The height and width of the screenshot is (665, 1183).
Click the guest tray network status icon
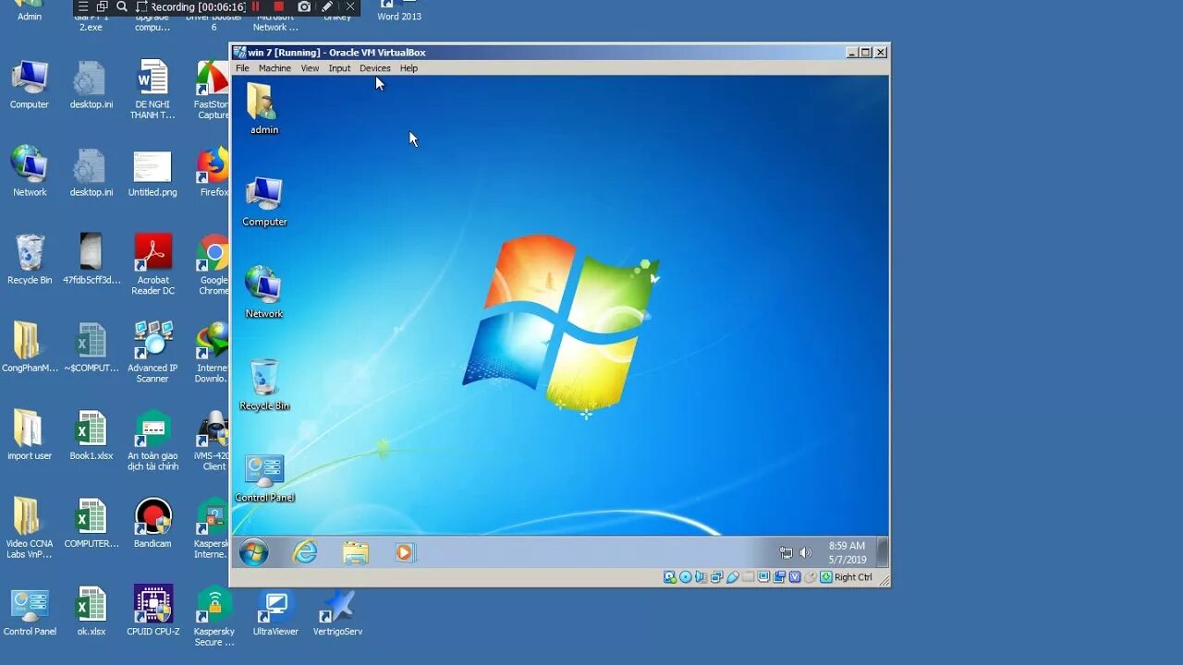click(786, 552)
